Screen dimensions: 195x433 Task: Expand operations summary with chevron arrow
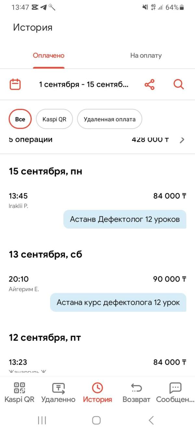[x=182, y=140]
